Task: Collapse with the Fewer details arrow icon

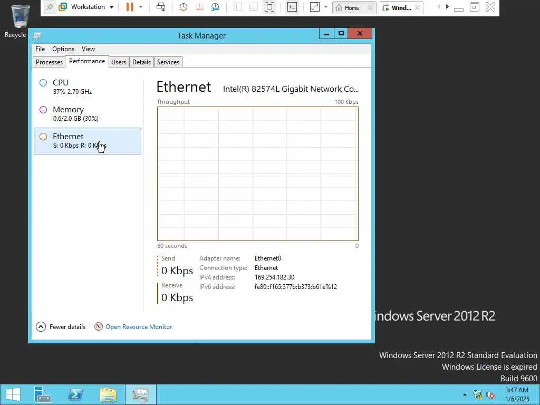Action: (x=41, y=326)
